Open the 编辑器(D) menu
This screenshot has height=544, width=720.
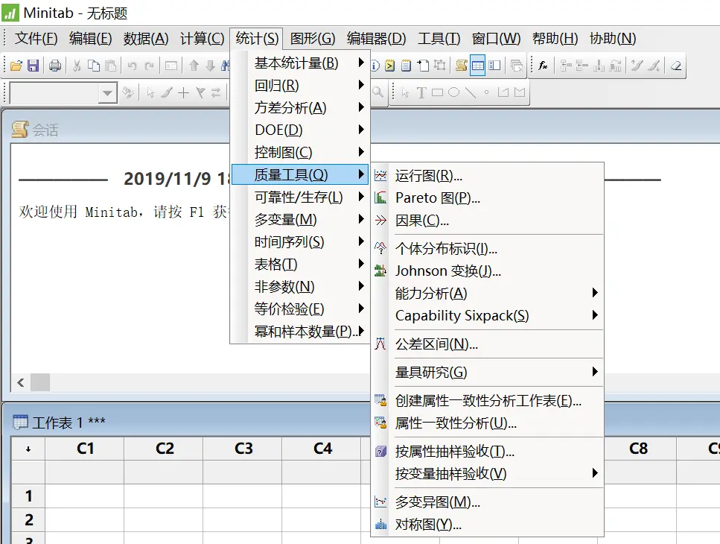[377, 39]
